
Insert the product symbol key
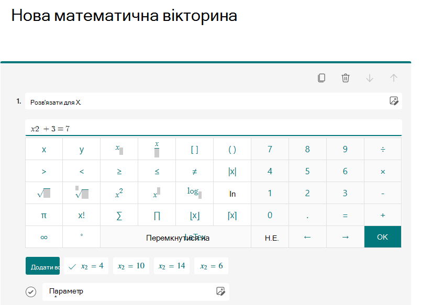pyautogui.click(x=157, y=215)
